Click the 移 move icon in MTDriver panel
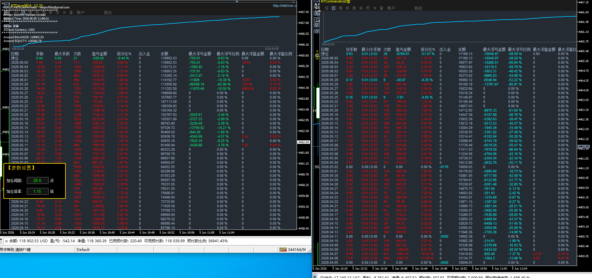592x278 pixels. 7,12
